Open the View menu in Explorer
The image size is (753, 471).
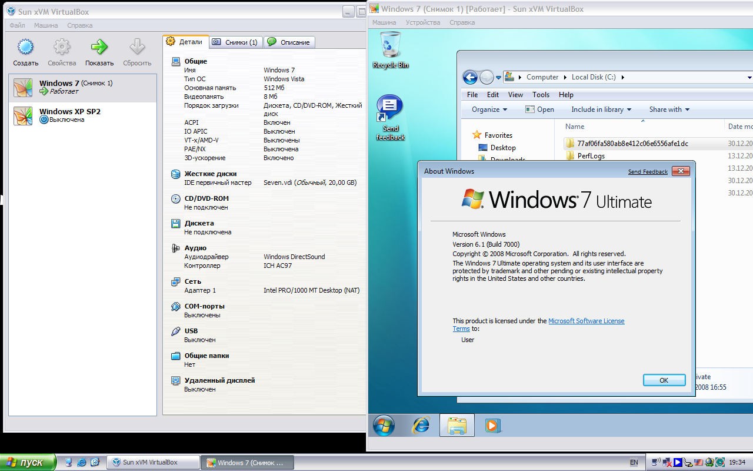pos(515,95)
